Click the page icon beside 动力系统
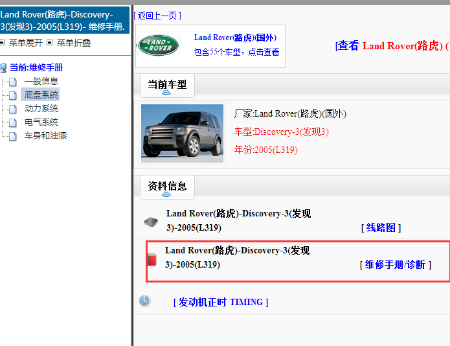Image resolution: width=450 pixels, height=346 pixels. coord(13,109)
